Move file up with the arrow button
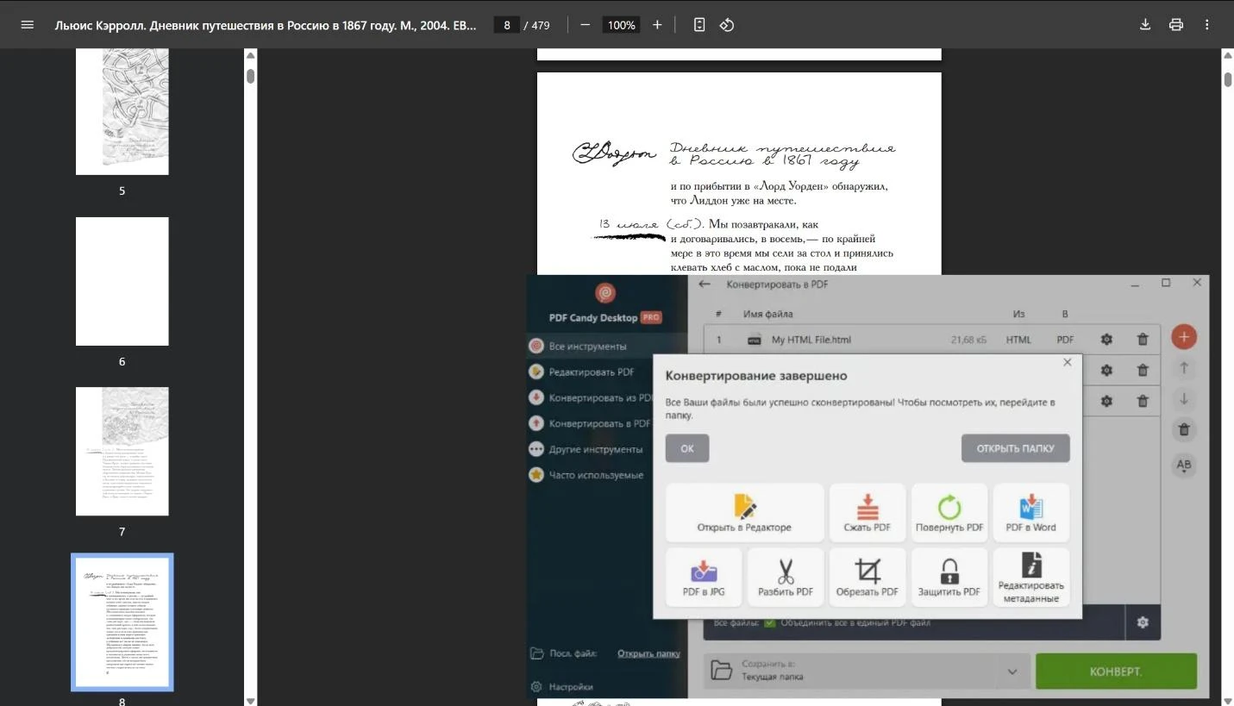Viewport: 1234px width, 706px height. 1184,368
